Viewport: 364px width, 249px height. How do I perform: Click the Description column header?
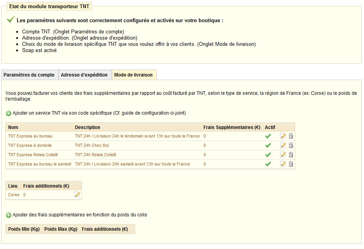coord(87,127)
